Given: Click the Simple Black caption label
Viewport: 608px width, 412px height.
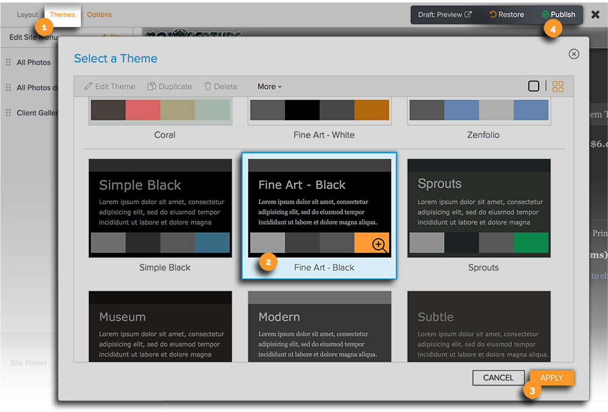Looking at the screenshot, I should [165, 268].
